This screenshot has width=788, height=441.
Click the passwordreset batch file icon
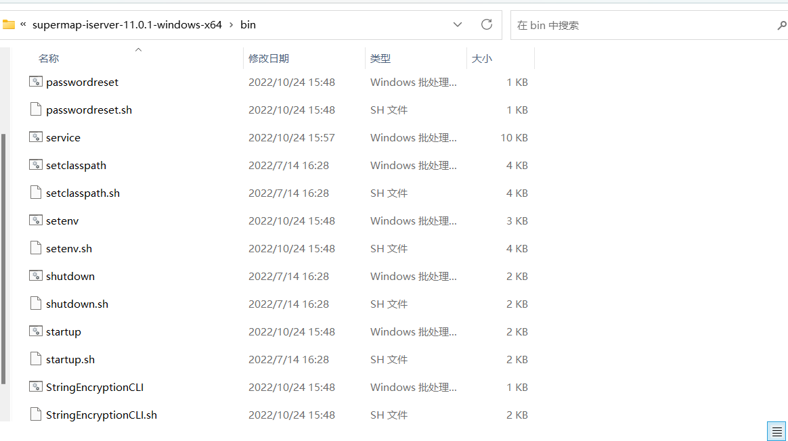(x=36, y=81)
